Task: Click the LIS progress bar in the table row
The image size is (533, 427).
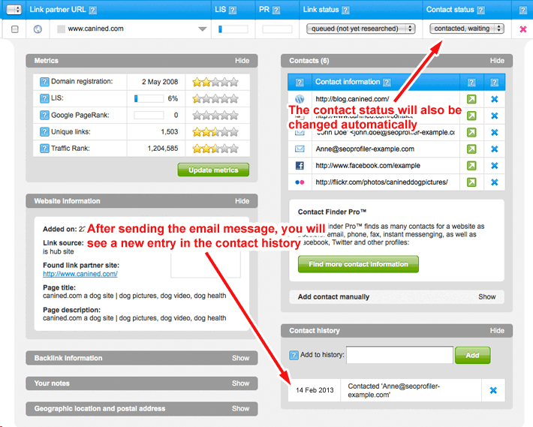Action: (x=233, y=29)
